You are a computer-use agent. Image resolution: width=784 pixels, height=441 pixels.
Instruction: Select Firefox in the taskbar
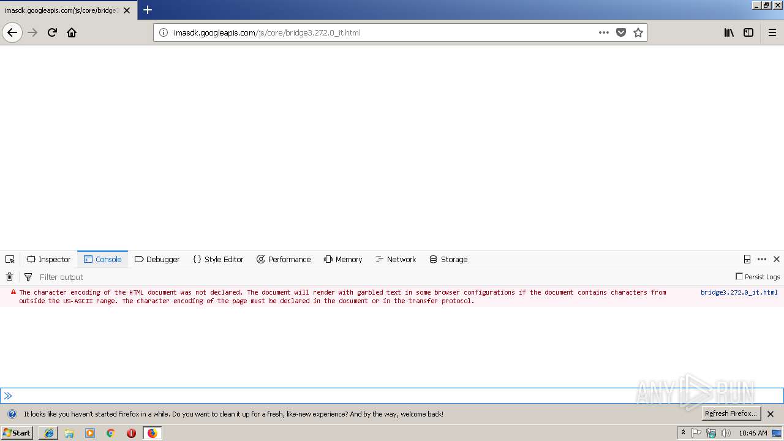pyautogui.click(x=152, y=433)
